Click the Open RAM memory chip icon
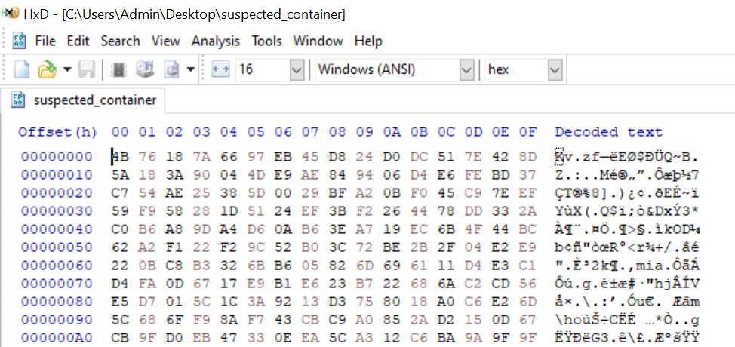The width and height of the screenshot is (735, 347). (x=118, y=70)
